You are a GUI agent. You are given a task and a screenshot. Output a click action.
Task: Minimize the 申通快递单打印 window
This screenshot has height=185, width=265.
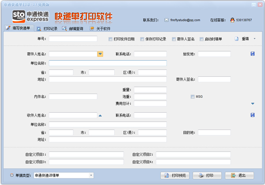[254, 4]
